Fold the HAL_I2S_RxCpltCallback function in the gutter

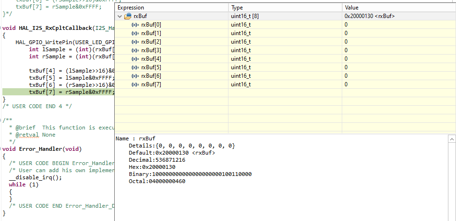[x=1, y=28]
